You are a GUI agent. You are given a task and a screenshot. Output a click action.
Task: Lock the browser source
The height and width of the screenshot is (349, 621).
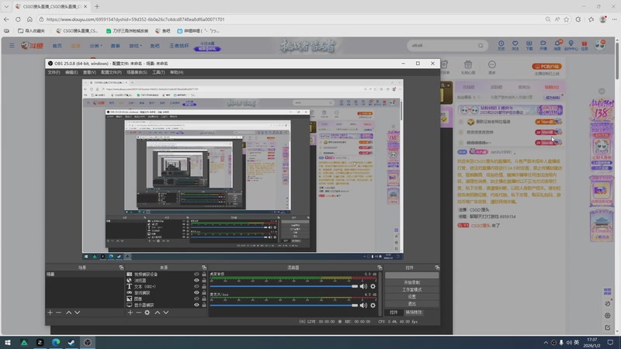pos(204,280)
